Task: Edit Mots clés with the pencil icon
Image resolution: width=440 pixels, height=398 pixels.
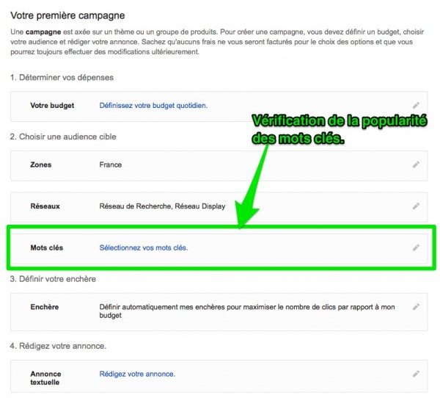Action: [x=416, y=247]
